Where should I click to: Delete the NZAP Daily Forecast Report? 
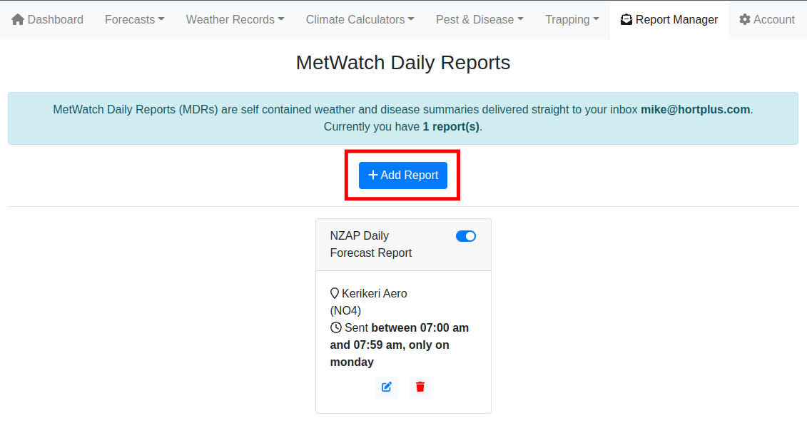point(420,387)
